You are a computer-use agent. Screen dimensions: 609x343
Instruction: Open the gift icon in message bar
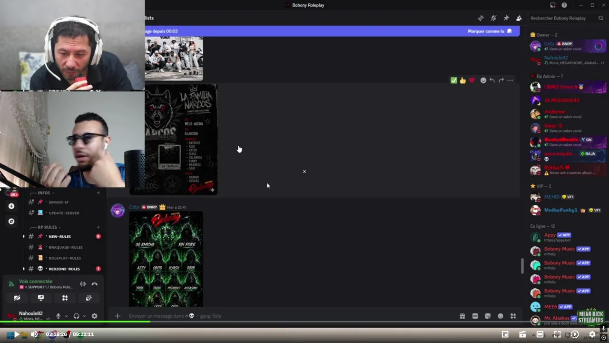tap(462, 316)
